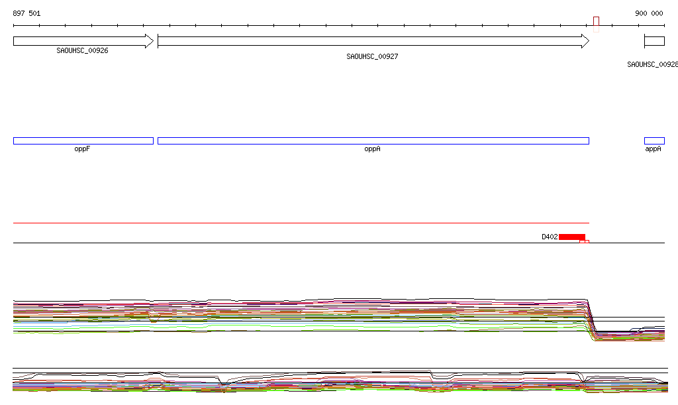
Task: Select the long SAOUHSC_00927 gene arrow
Action: click(x=373, y=41)
